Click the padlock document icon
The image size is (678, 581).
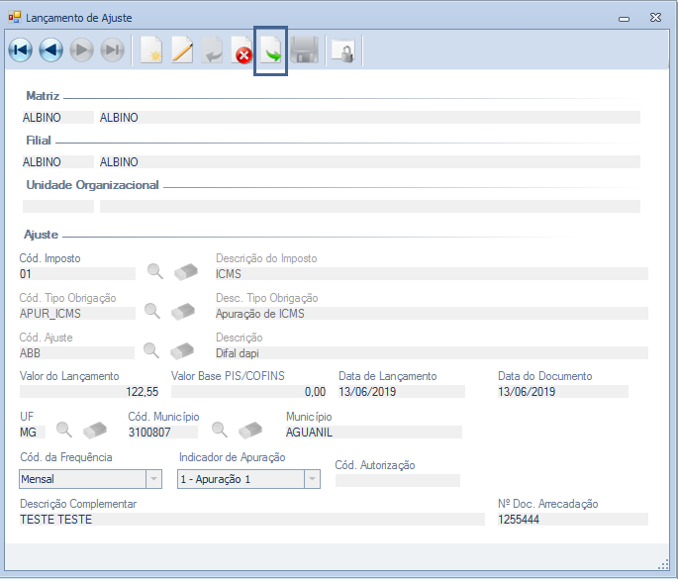click(x=342, y=51)
